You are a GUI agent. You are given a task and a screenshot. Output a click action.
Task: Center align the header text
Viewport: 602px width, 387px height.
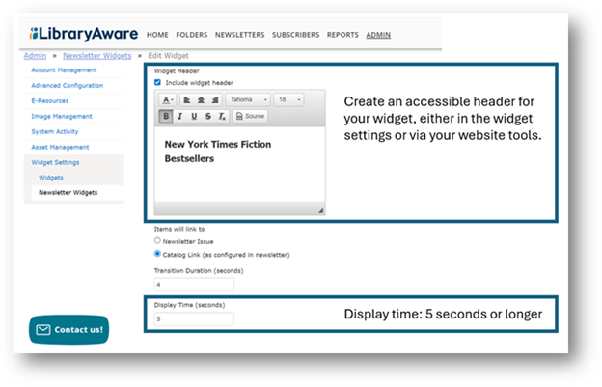coord(201,100)
